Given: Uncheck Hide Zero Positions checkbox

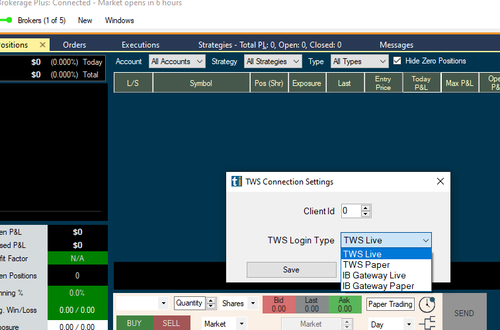Looking at the screenshot, I should click(x=397, y=61).
